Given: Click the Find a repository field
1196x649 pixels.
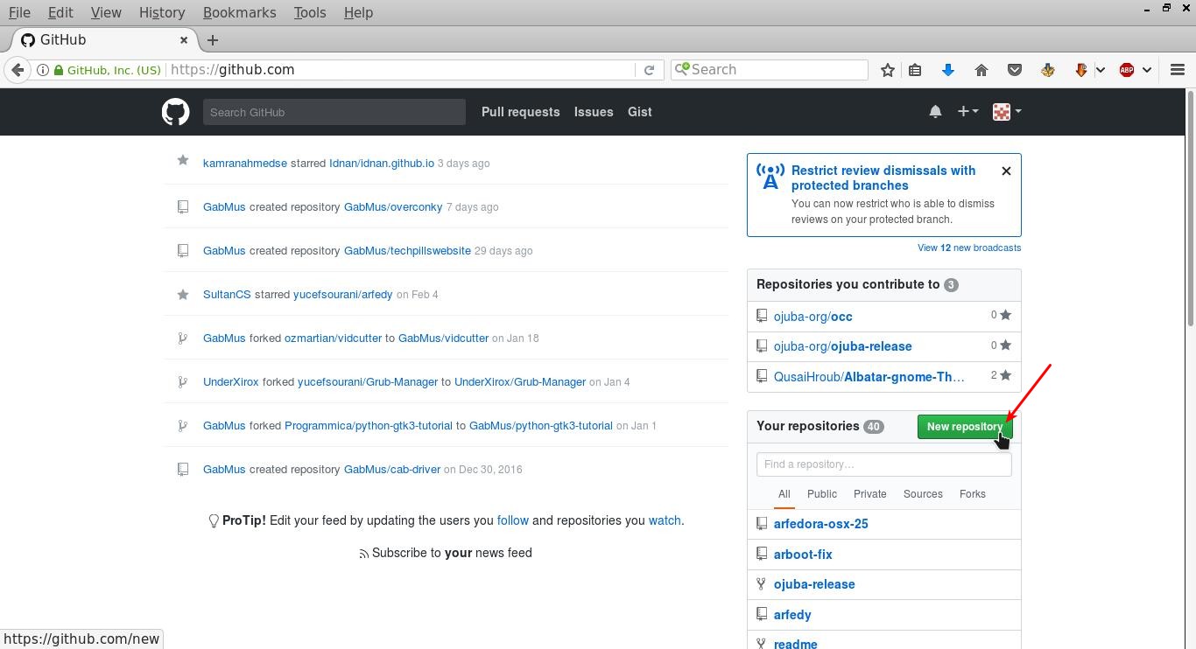Looking at the screenshot, I should (x=884, y=464).
